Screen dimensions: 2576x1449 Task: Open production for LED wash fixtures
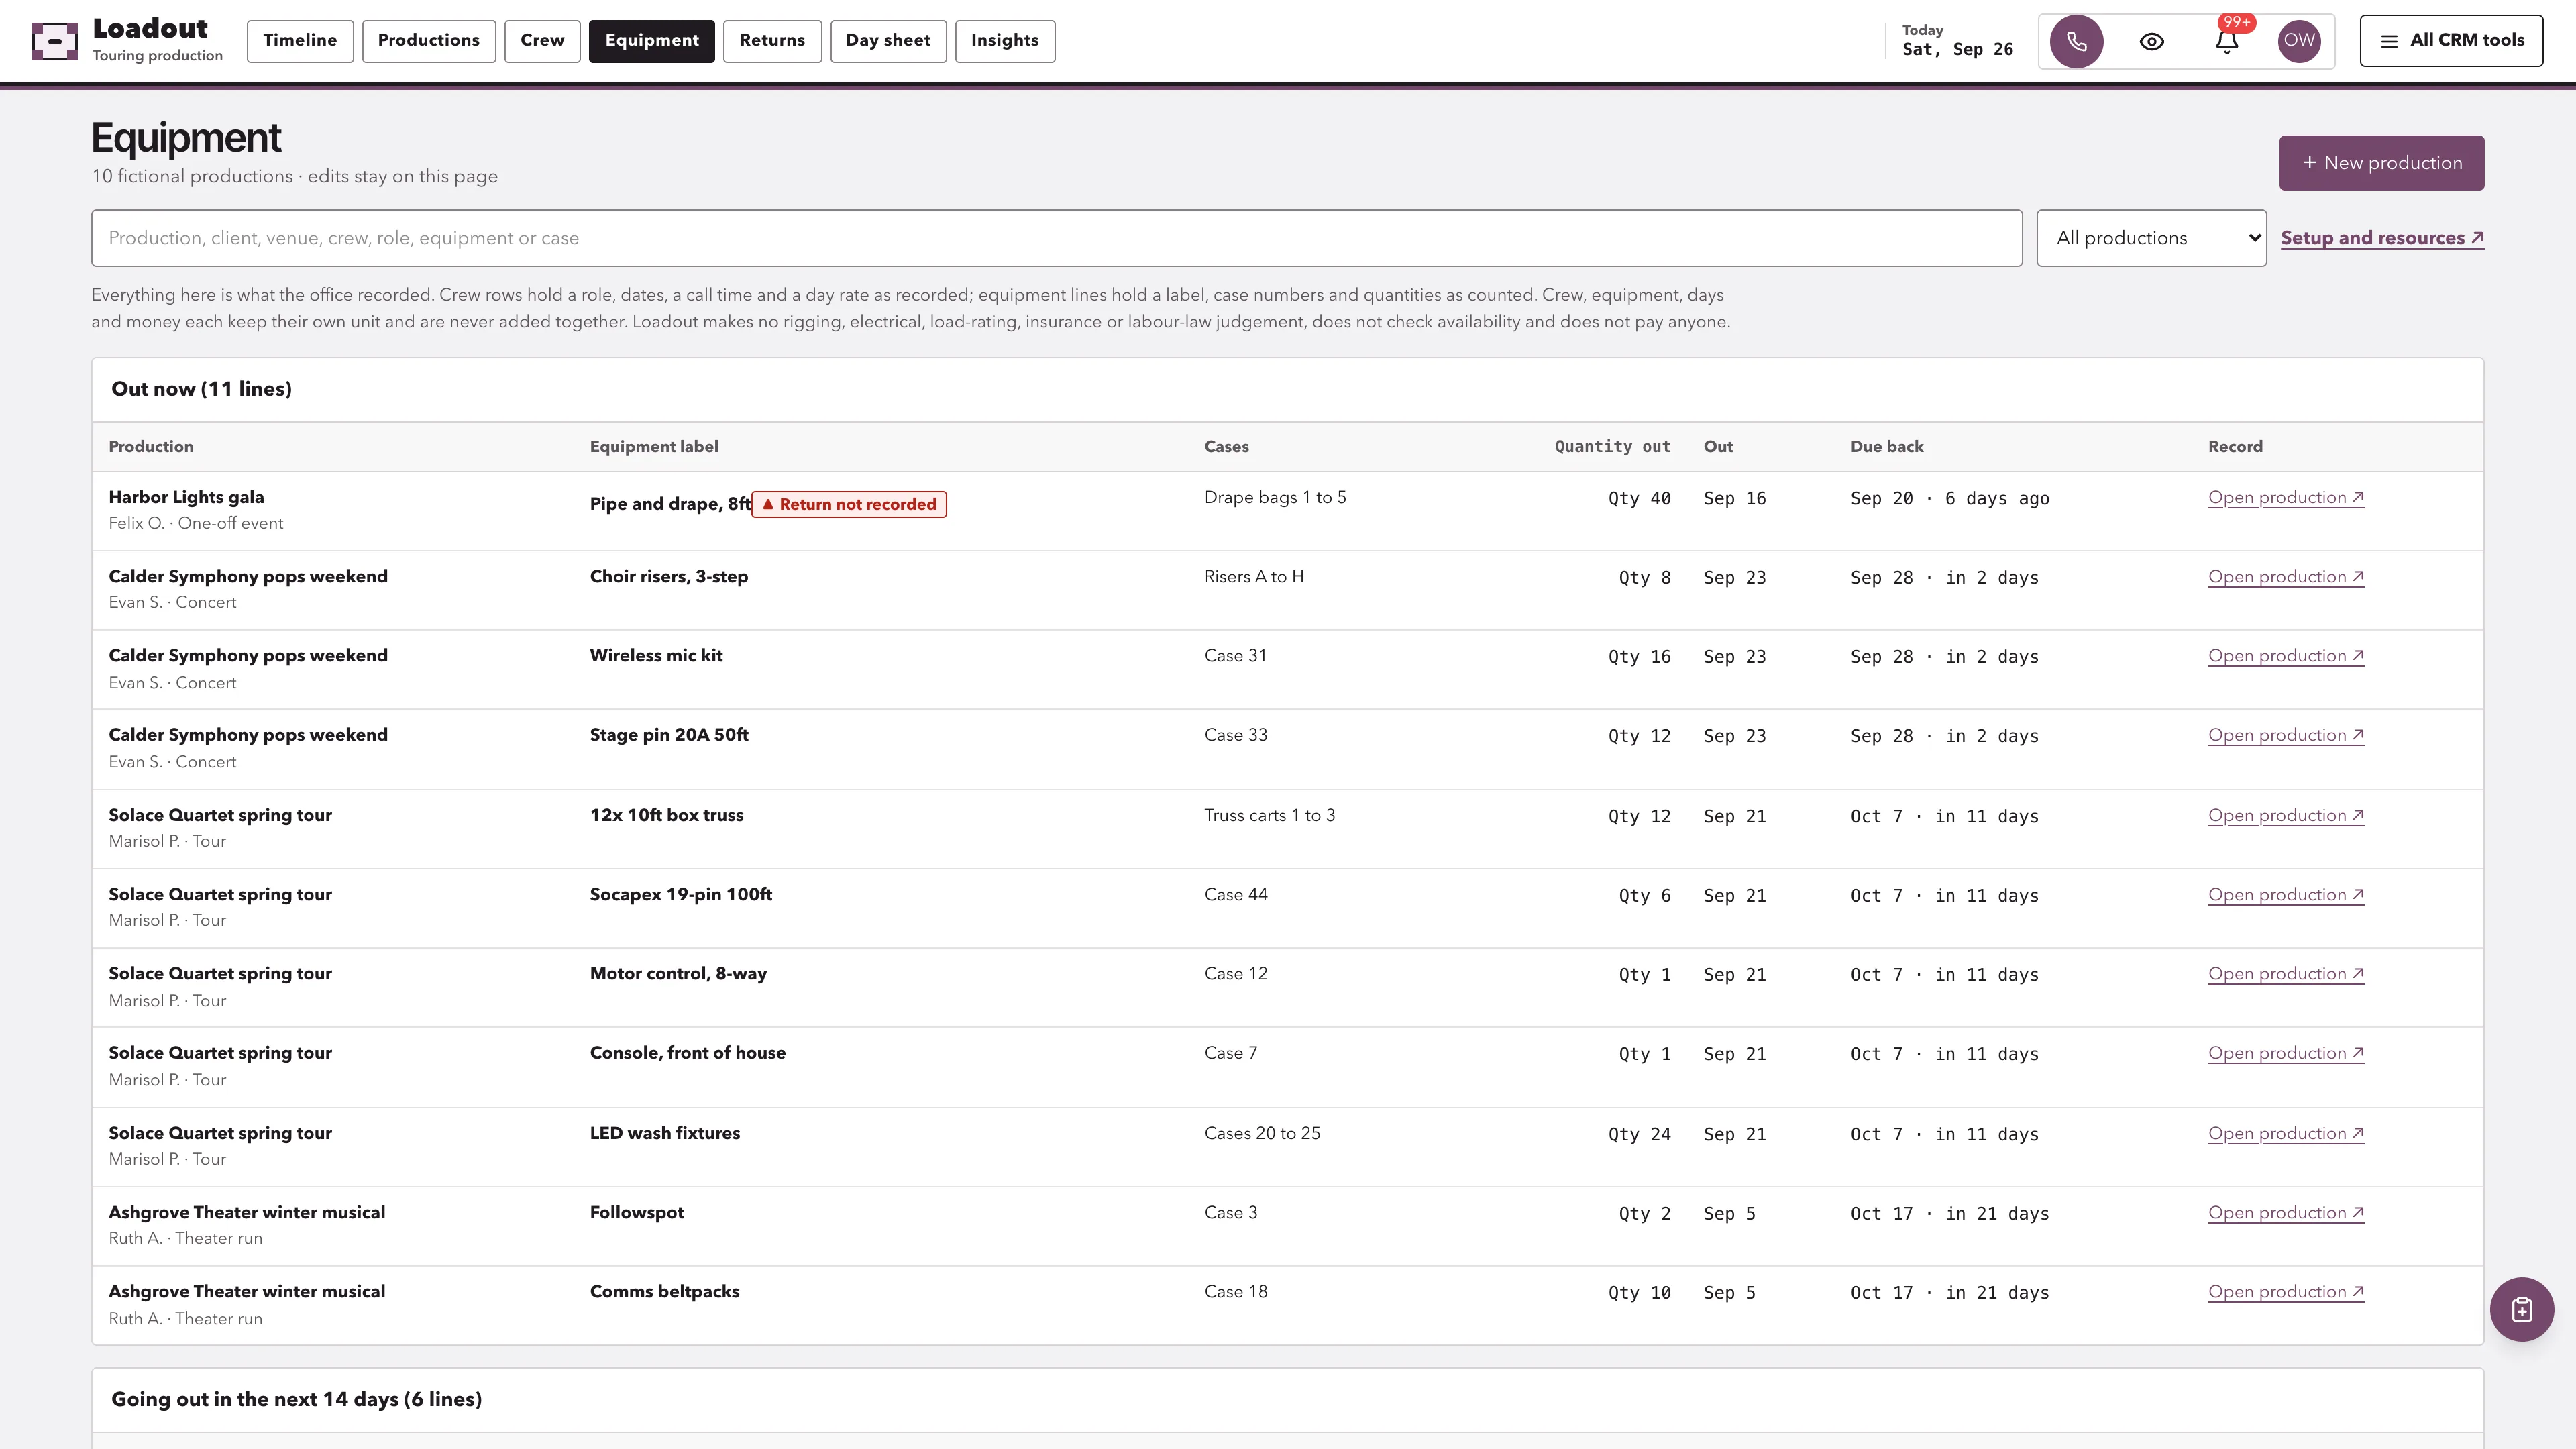(x=2285, y=1134)
